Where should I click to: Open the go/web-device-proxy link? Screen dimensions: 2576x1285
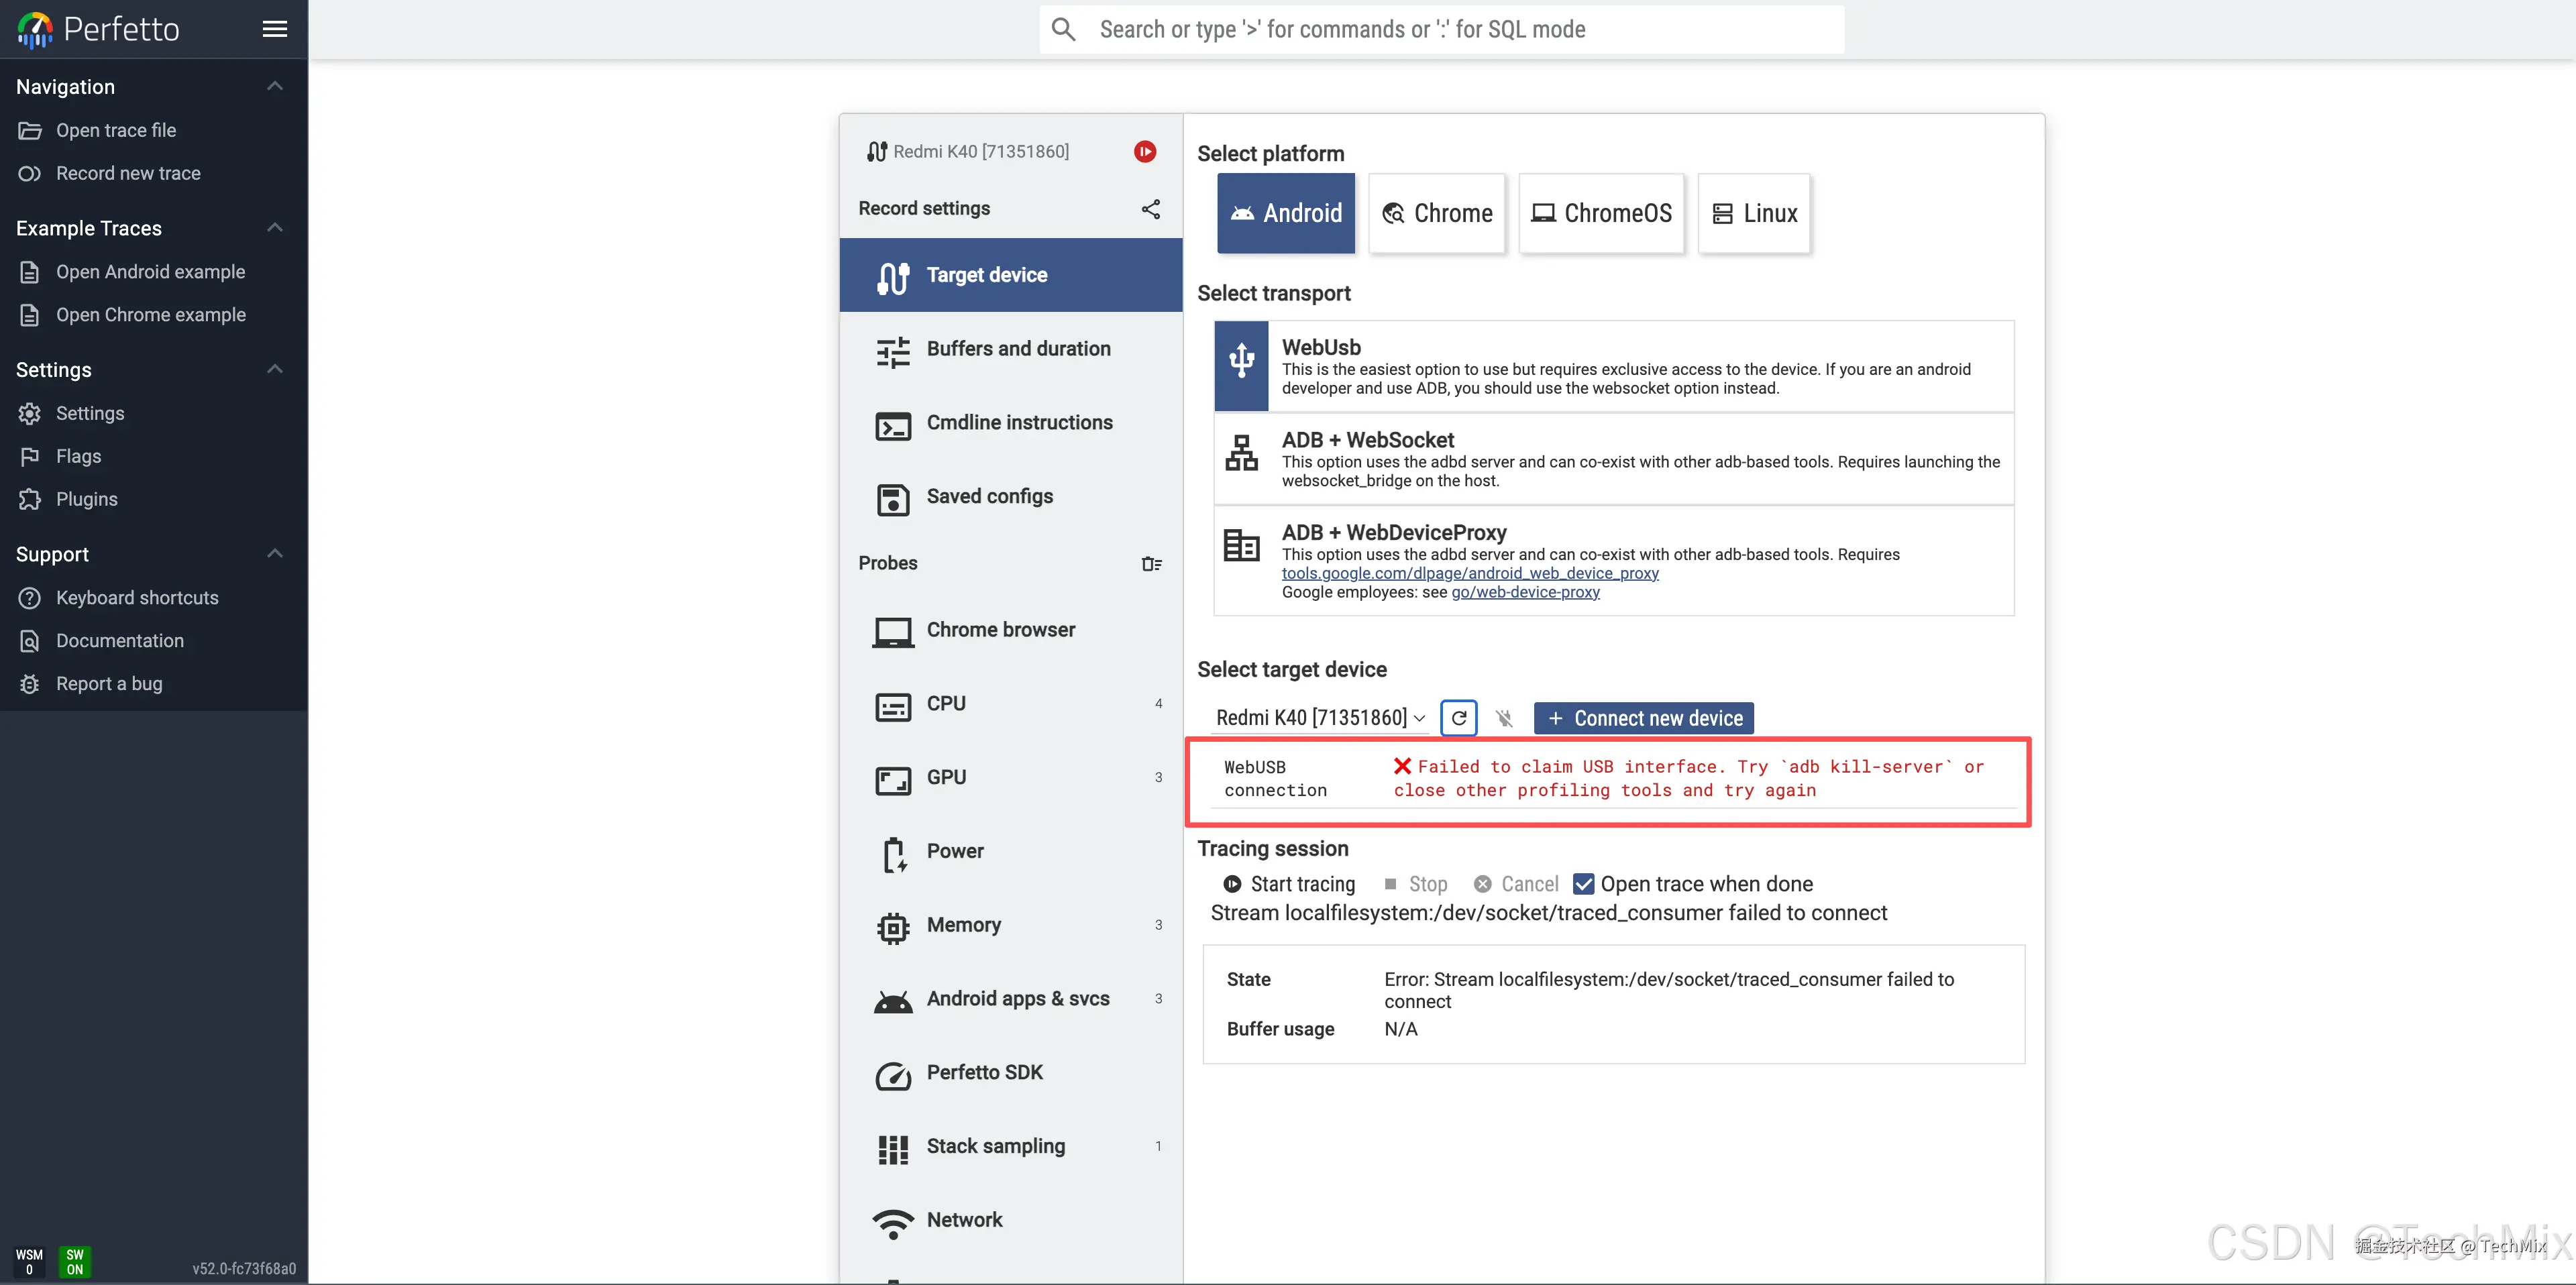tap(1525, 592)
